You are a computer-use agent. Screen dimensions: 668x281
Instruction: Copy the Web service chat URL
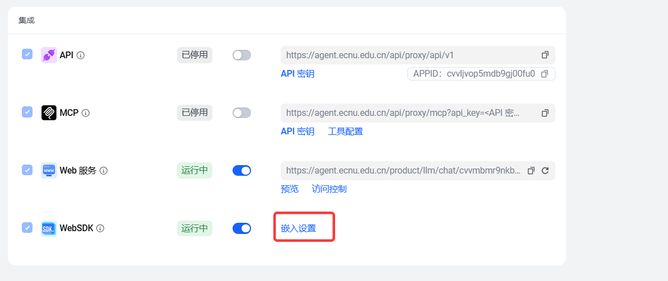[531, 171]
